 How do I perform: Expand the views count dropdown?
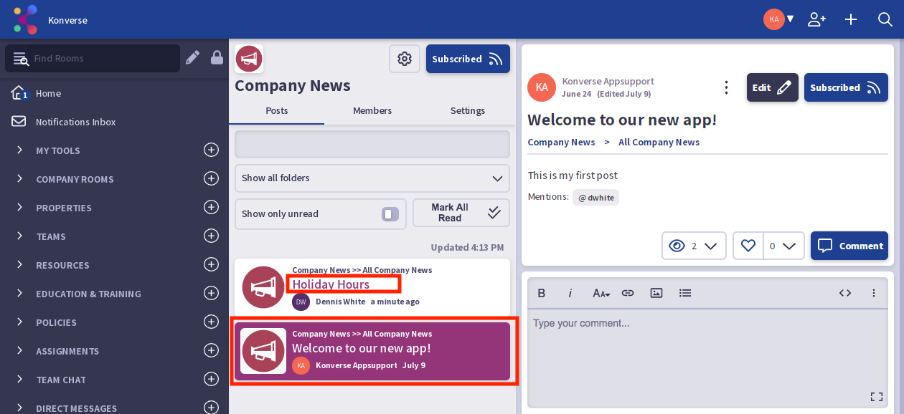pos(711,246)
